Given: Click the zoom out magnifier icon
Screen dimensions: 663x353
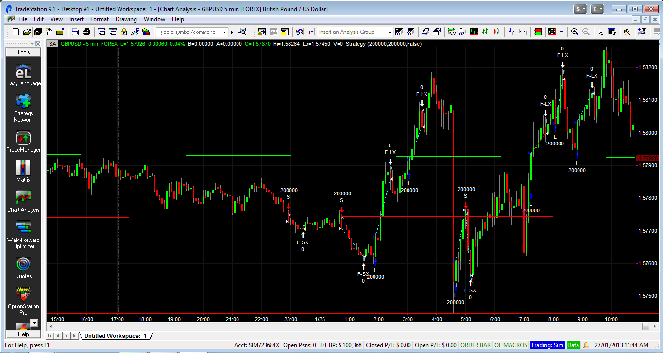Looking at the screenshot, I should coord(586,32).
